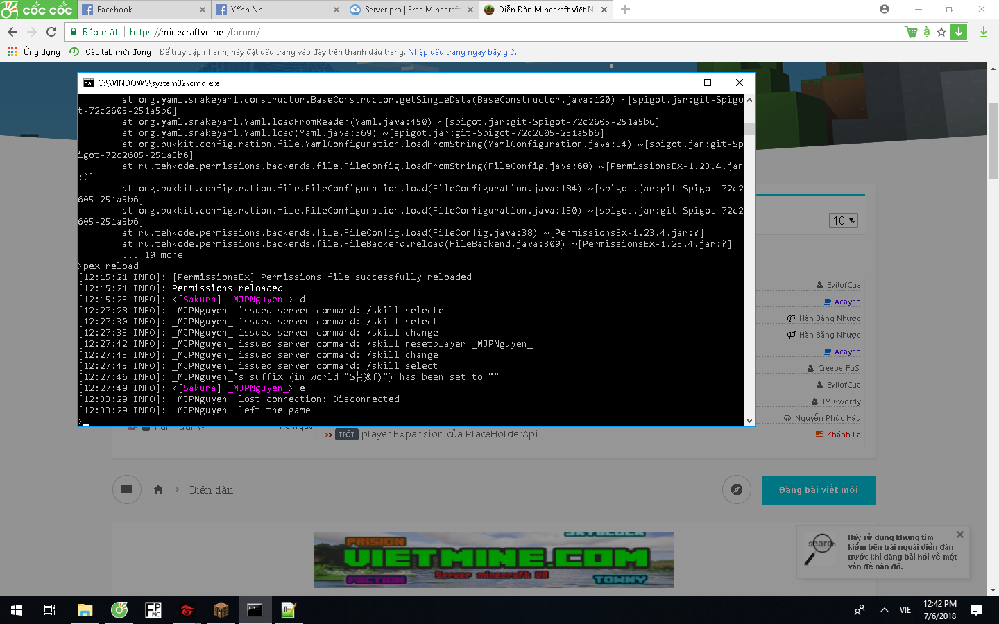Click the browser address bar URL
999x624 pixels.
click(194, 32)
